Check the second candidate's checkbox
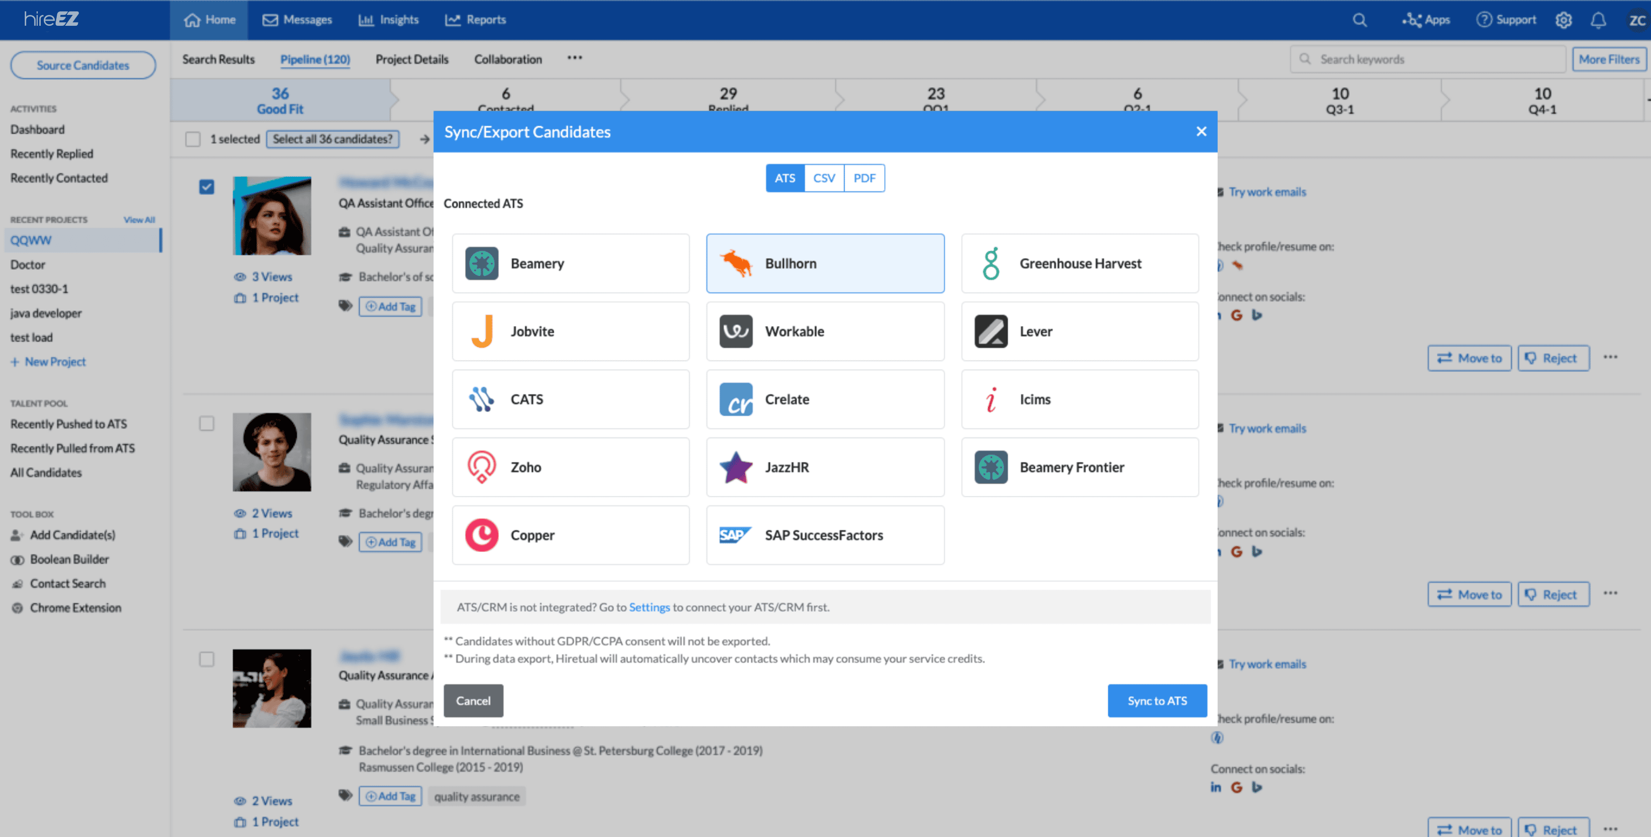 pos(206,423)
